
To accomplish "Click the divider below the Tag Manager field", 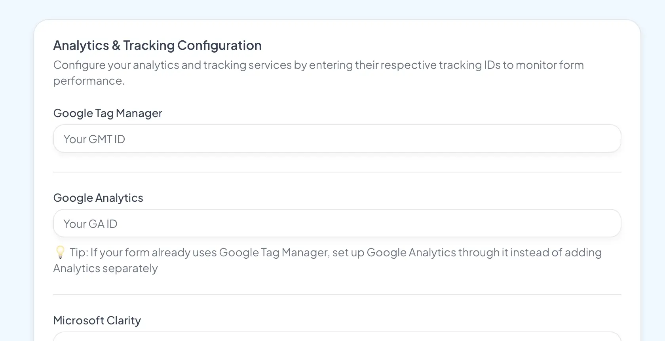I will click(x=337, y=172).
